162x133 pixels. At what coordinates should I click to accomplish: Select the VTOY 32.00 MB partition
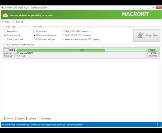click(x=153, y=53)
